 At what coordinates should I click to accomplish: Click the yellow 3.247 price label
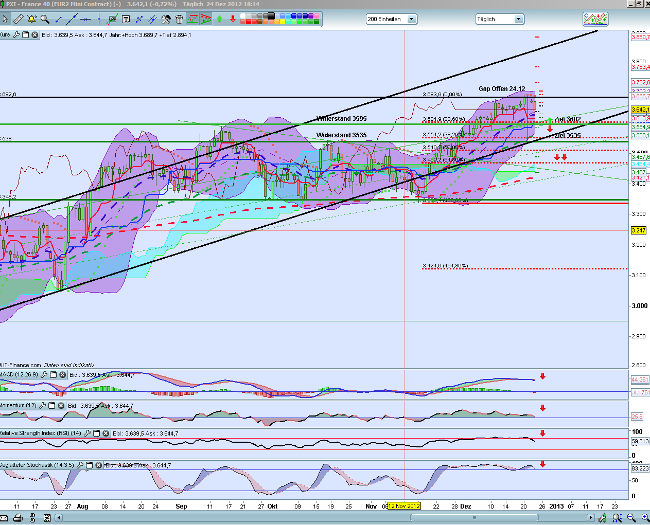[638, 230]
